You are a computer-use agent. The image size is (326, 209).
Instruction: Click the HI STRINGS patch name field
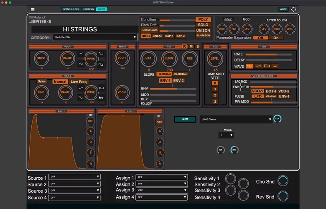pyautogui.click(x=84, y=29)
